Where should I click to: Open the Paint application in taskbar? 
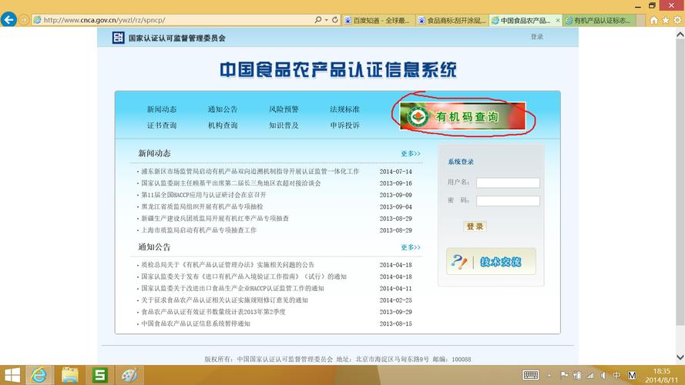pyautogui.click(x=129, y=375)
